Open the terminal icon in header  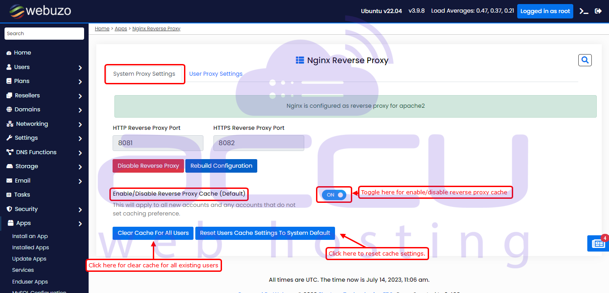[x=584, y=11]
